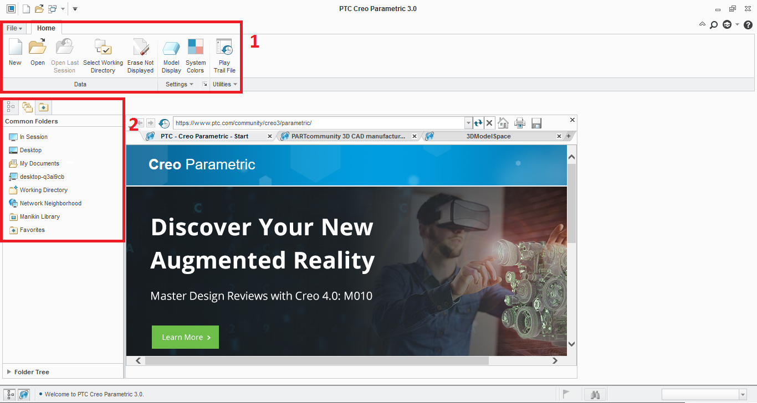757x403 pixels.
Task: Click the Settings dialog launcher arrow
Action: point(204,84)
